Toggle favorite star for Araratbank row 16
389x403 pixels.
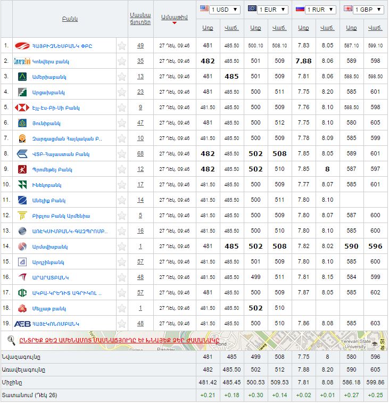122,277
